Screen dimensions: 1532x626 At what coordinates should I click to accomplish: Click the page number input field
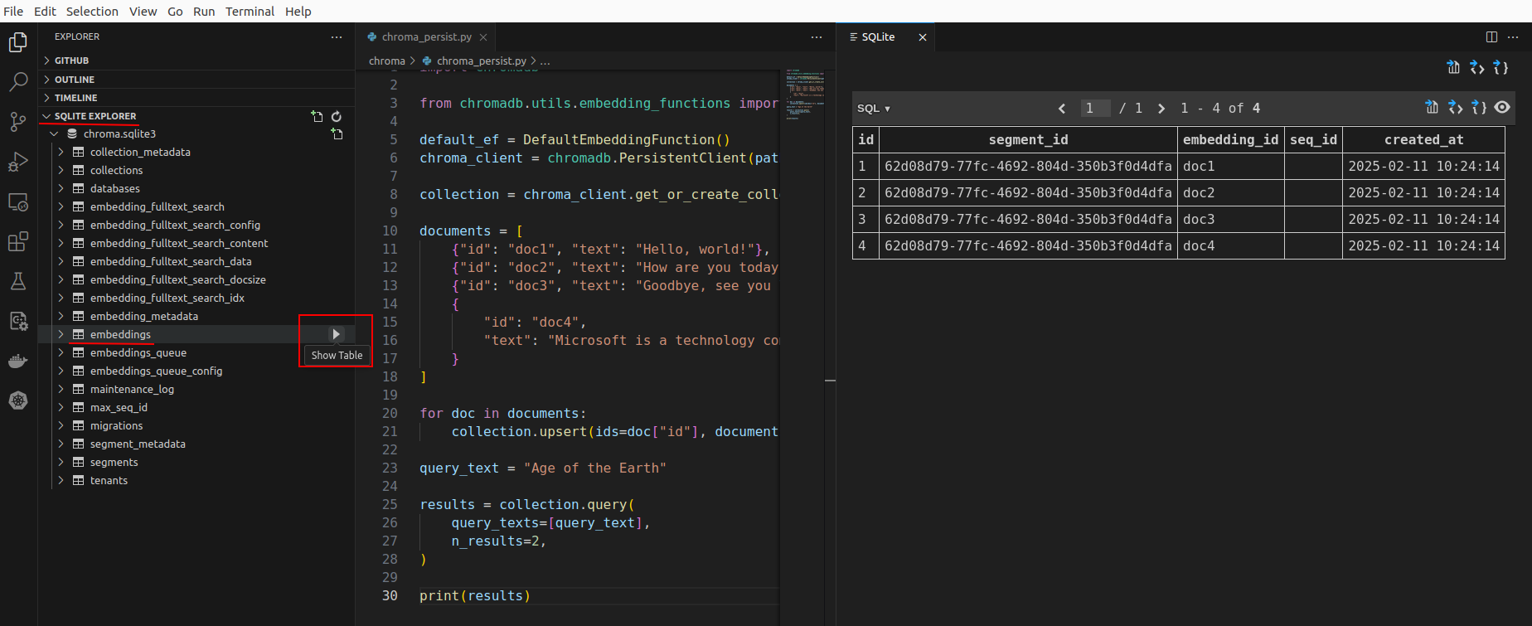point(1094,109)
